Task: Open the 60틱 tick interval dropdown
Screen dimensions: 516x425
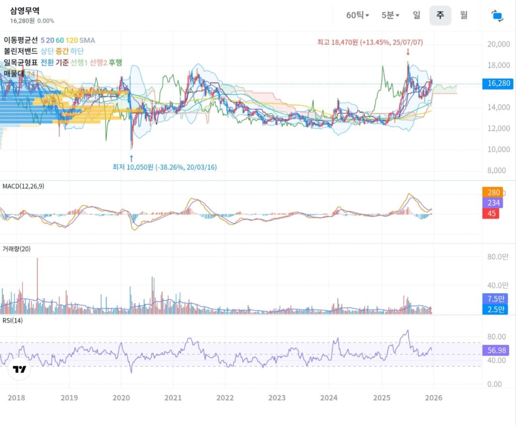Action: (x=357, y=15)
